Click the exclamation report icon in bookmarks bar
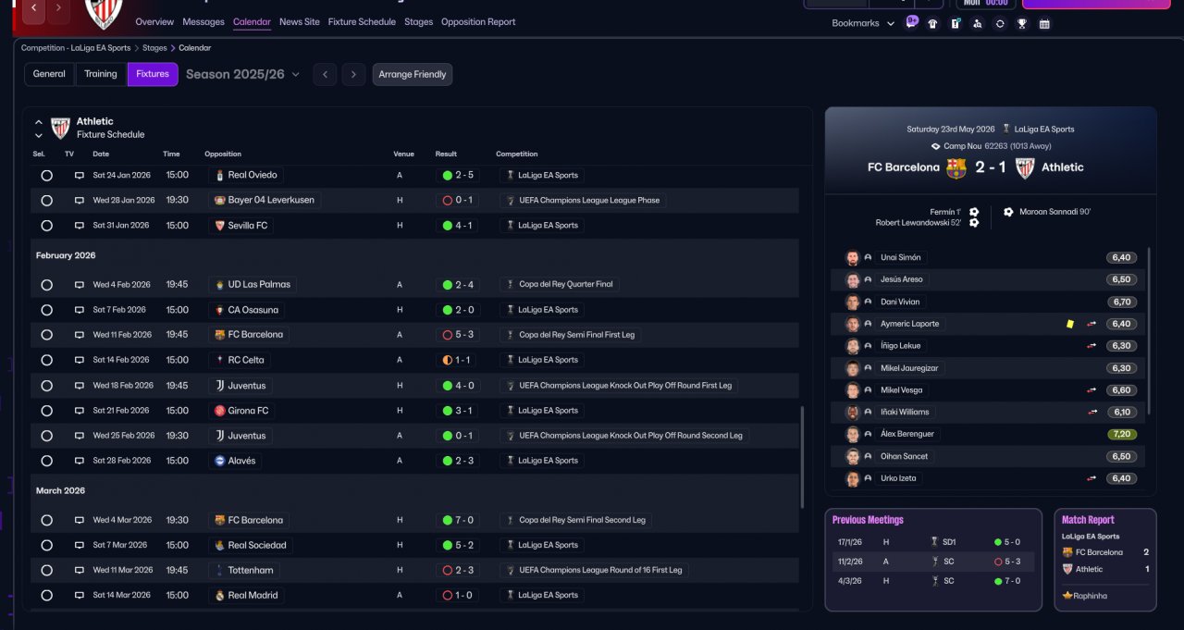Viewport: 1184px width, 630px height. (x=956, y=24)
